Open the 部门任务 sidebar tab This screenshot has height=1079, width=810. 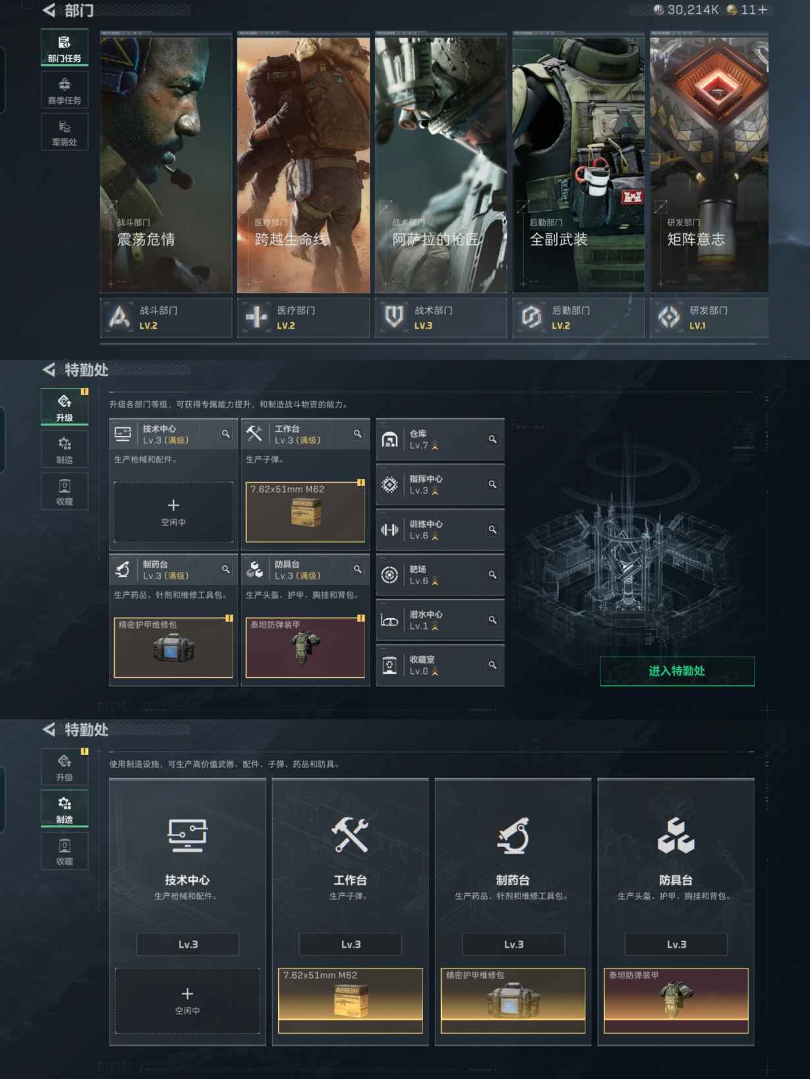[64, 47]
